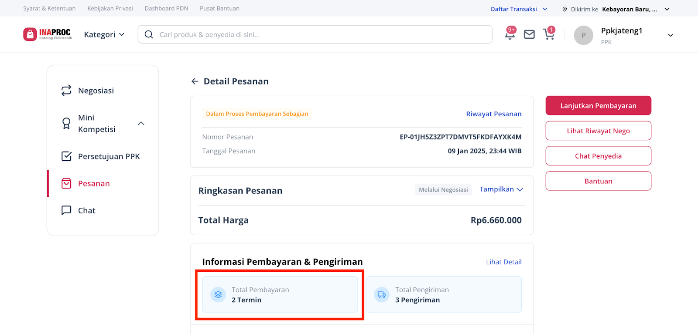Go back using Detail Pesanan arrow
Image resolution: width=698 pixels, height=334 pixels.
(x=195, y=81)
